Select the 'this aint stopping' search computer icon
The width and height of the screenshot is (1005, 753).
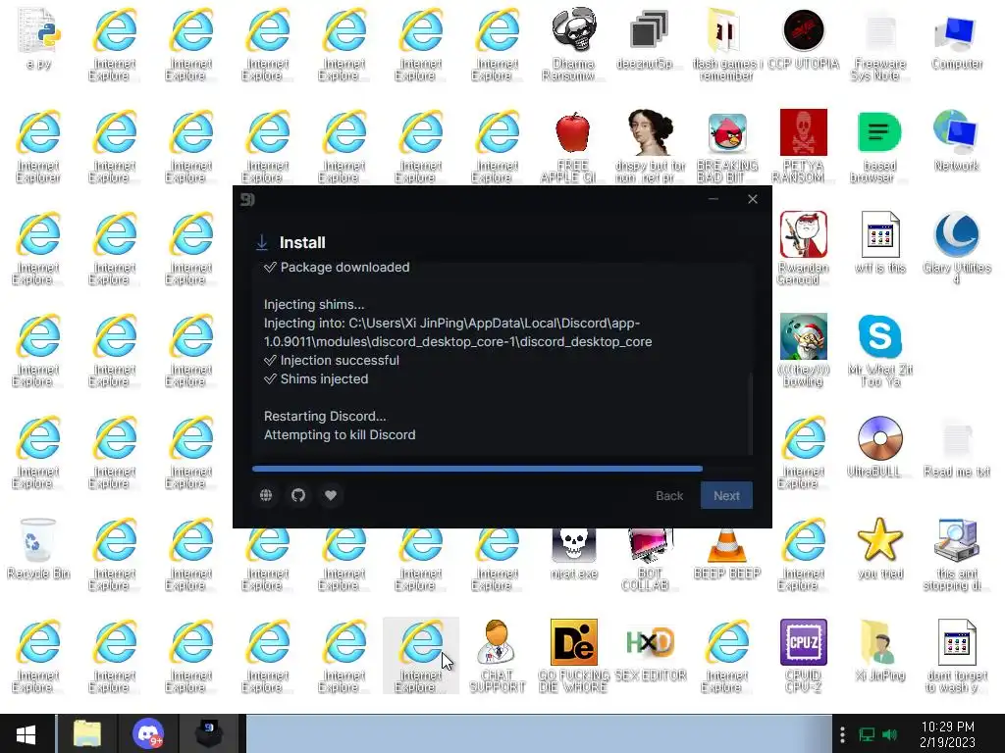point(956,554)
